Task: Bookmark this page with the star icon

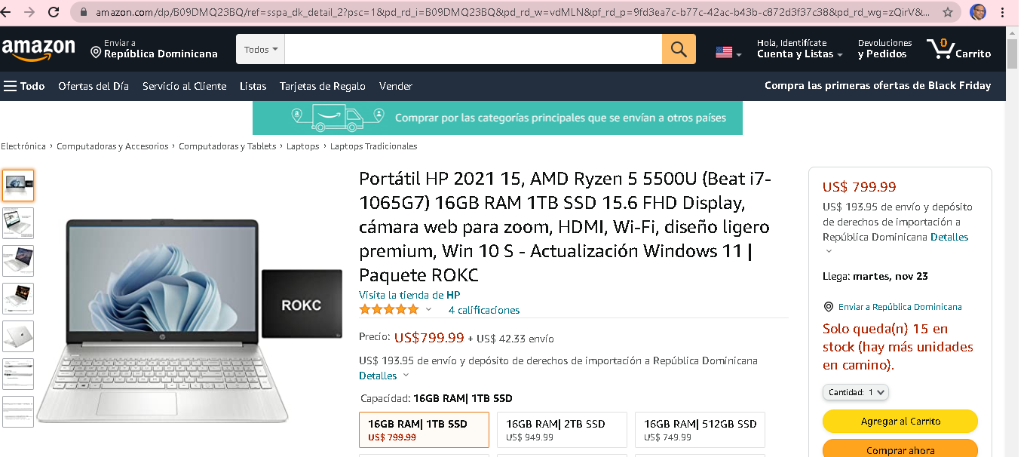Action: click(948, 13)
